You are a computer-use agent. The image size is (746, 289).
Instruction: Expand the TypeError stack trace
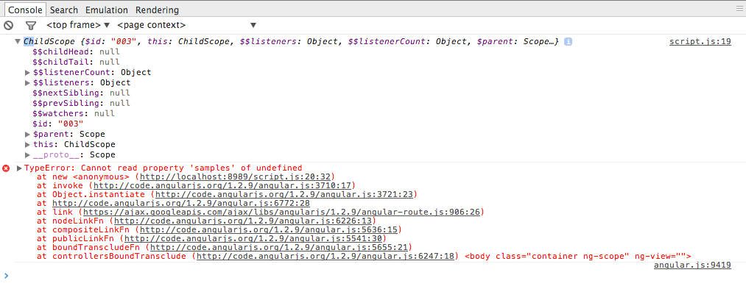pyautogui.click(x=19, y=168)
